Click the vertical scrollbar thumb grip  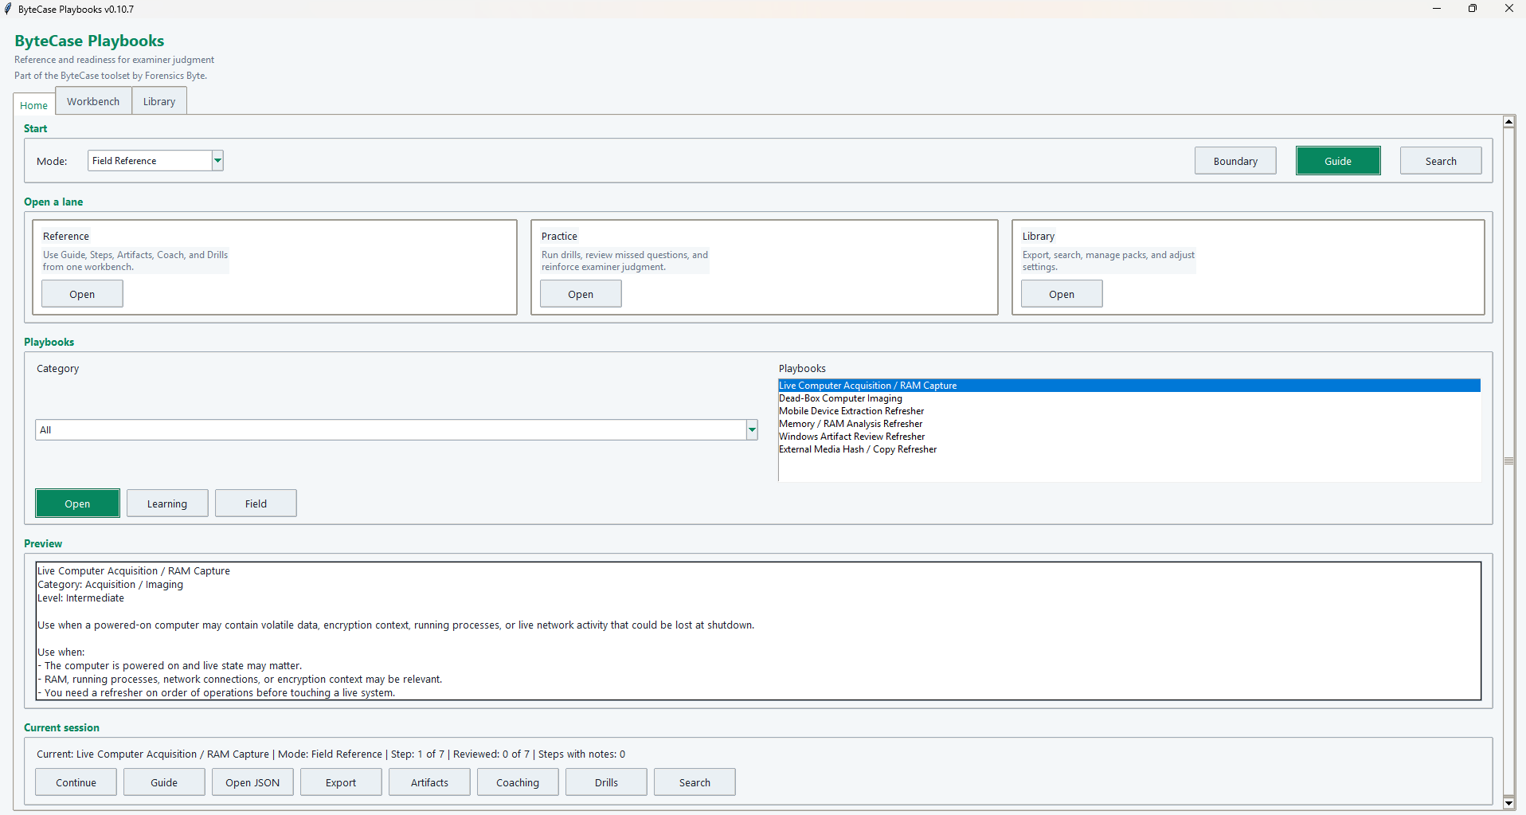pyautogui.click(x=1508, y=461)
